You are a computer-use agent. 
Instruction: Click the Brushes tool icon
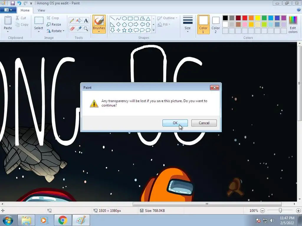coord(99,21)
